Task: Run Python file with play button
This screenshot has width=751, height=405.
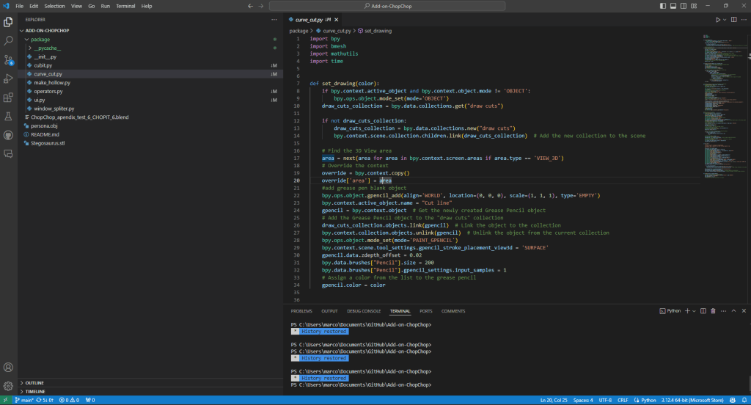Action: (718, 20)
